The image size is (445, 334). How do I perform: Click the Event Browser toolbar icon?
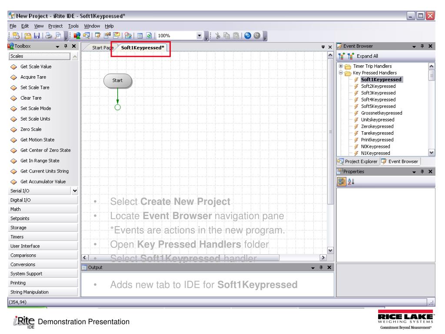coord(98,36)
